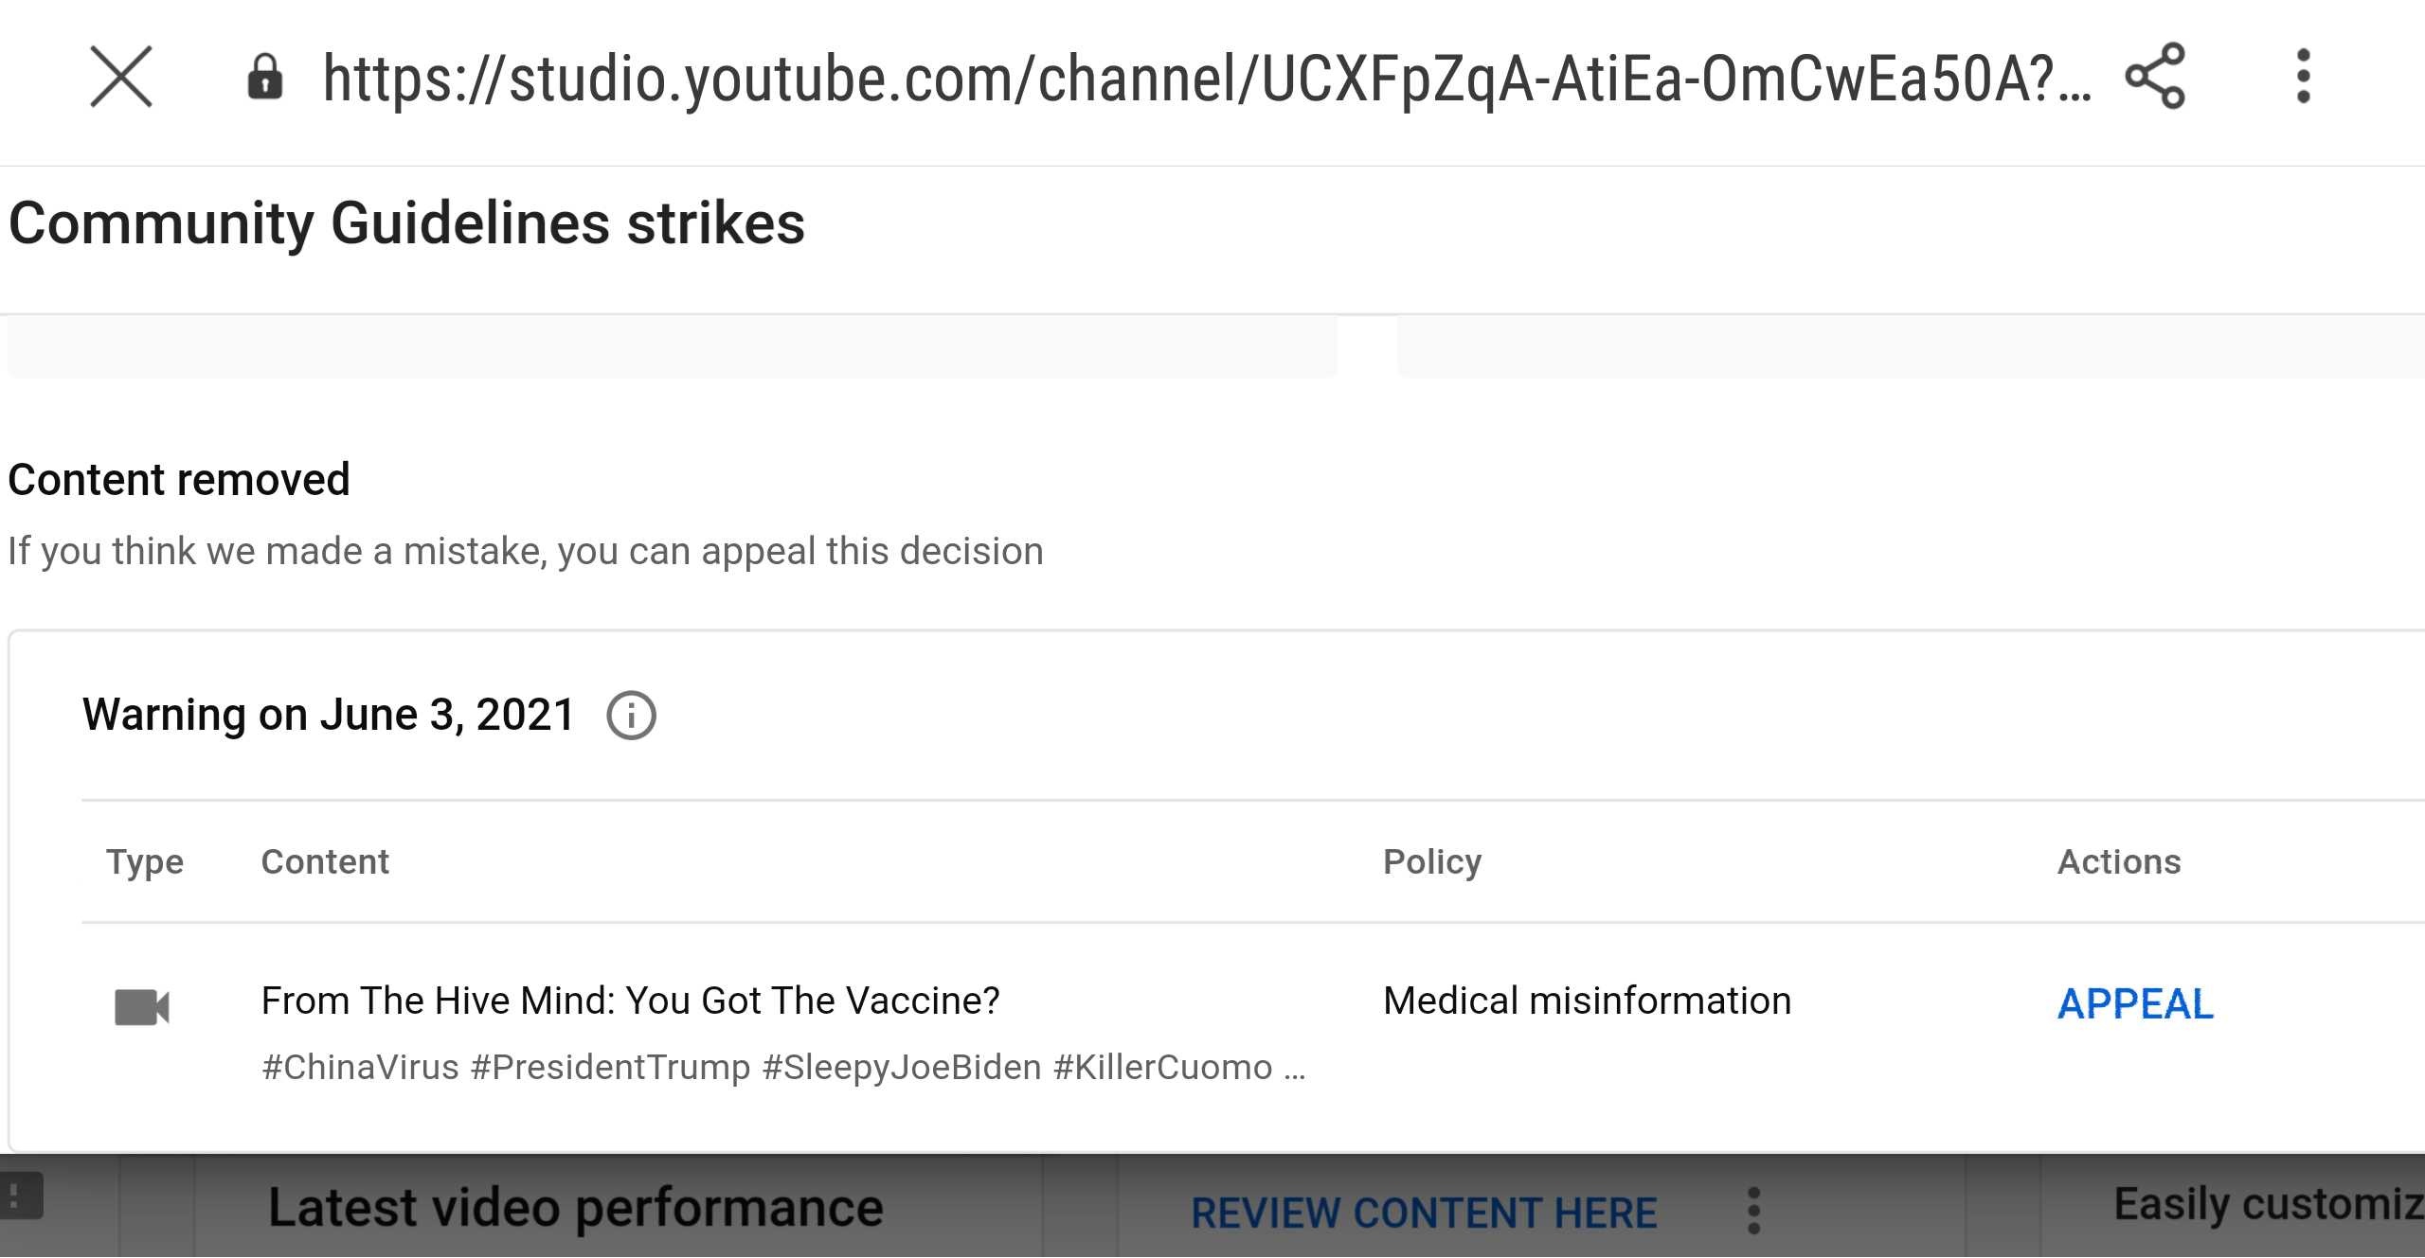Click Medical misinformation policy text
Viewport: 2425px width, 1258px height.
pyautogui.click(x=1587, y=1001)
